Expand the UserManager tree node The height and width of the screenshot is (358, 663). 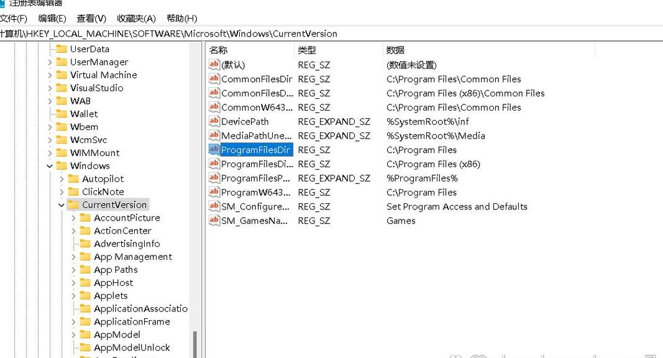coord(50,62)
